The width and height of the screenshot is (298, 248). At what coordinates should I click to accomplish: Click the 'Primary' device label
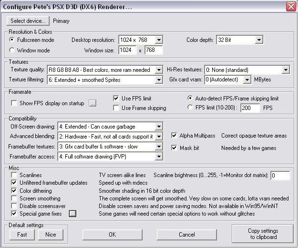61,21
